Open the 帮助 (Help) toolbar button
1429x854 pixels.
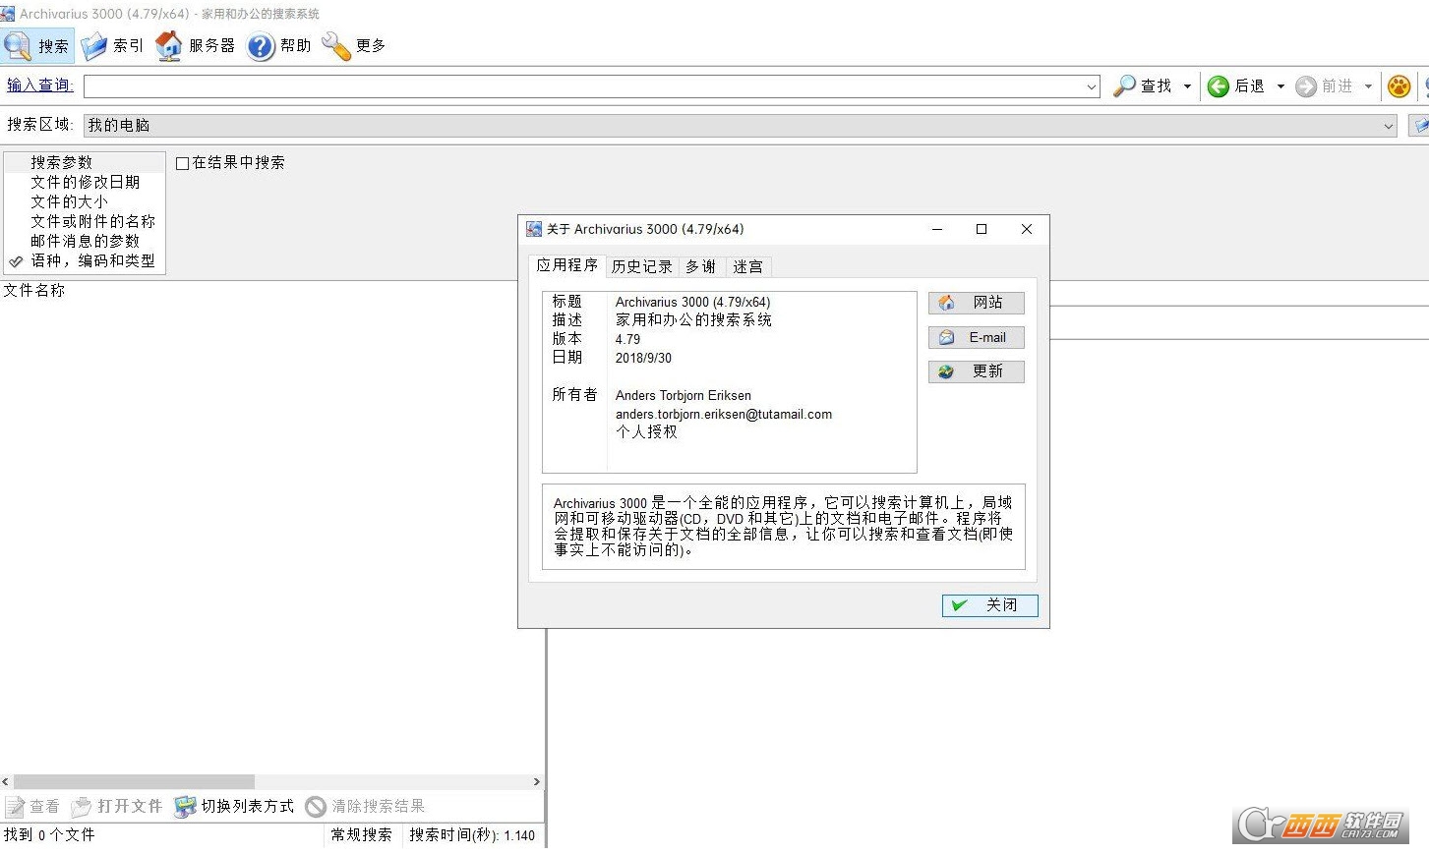pos(278,46)
